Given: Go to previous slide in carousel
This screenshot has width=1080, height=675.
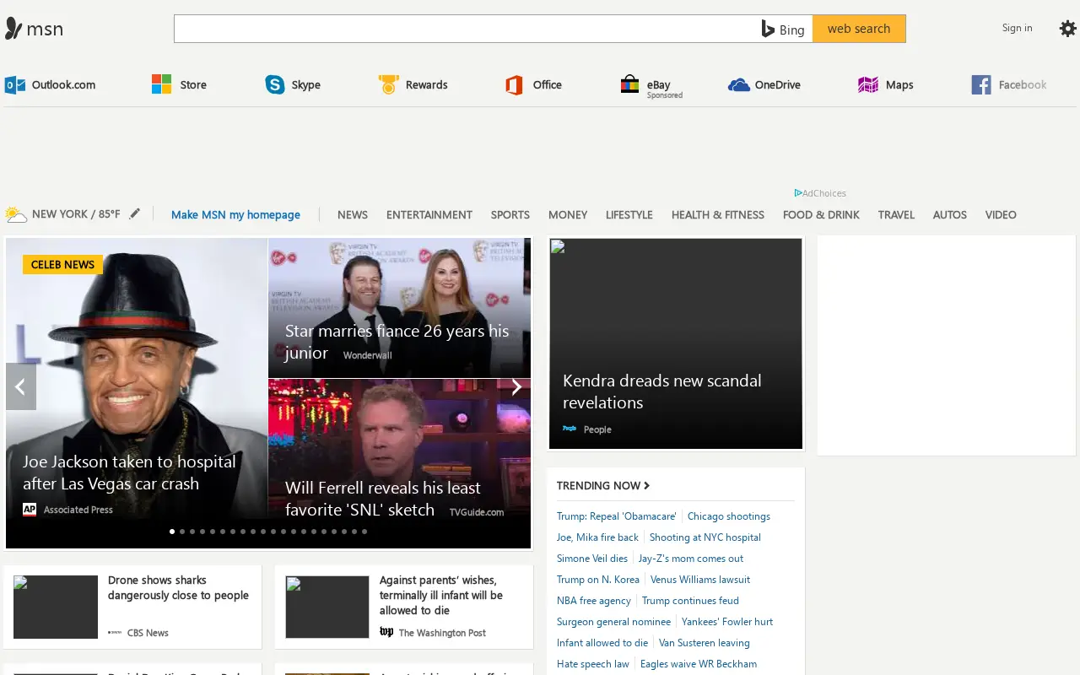Looking at the screenshot, I should 21,386.
